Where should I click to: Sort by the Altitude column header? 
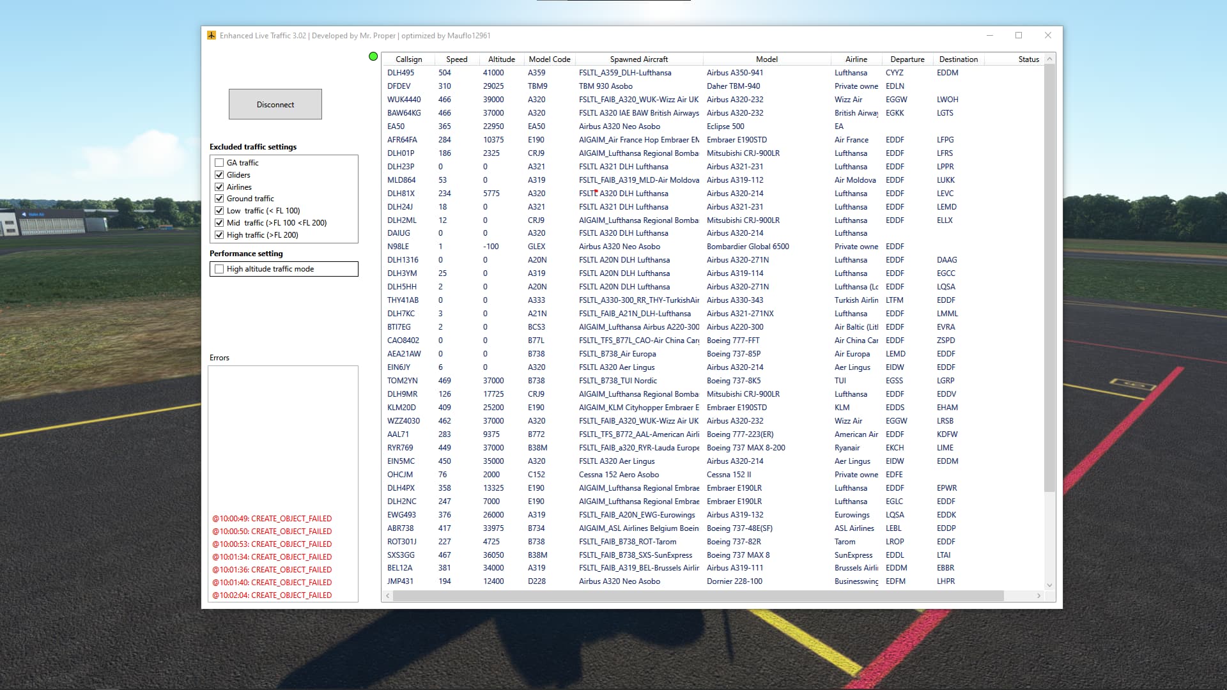coord(501,59)
